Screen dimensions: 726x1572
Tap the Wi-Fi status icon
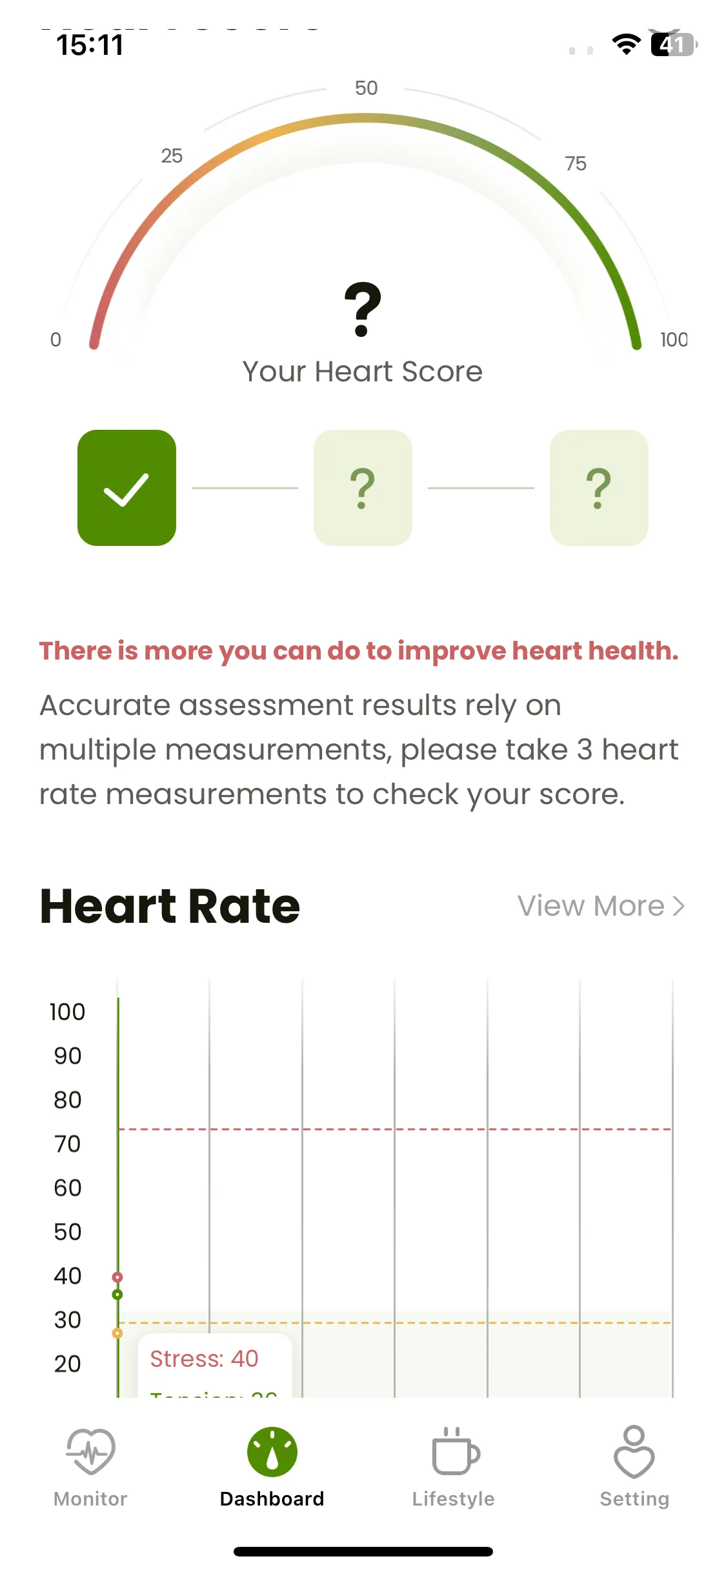click(626, 44)
